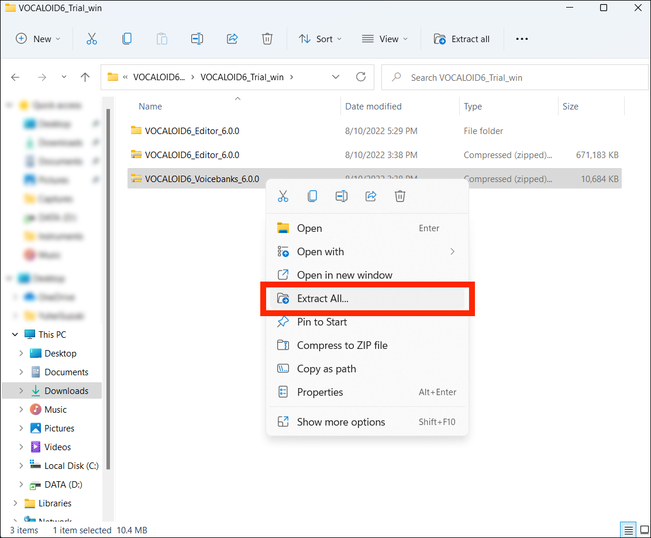
Task: Click the Share icon in the context menu
Action: [x=371, y=196]
